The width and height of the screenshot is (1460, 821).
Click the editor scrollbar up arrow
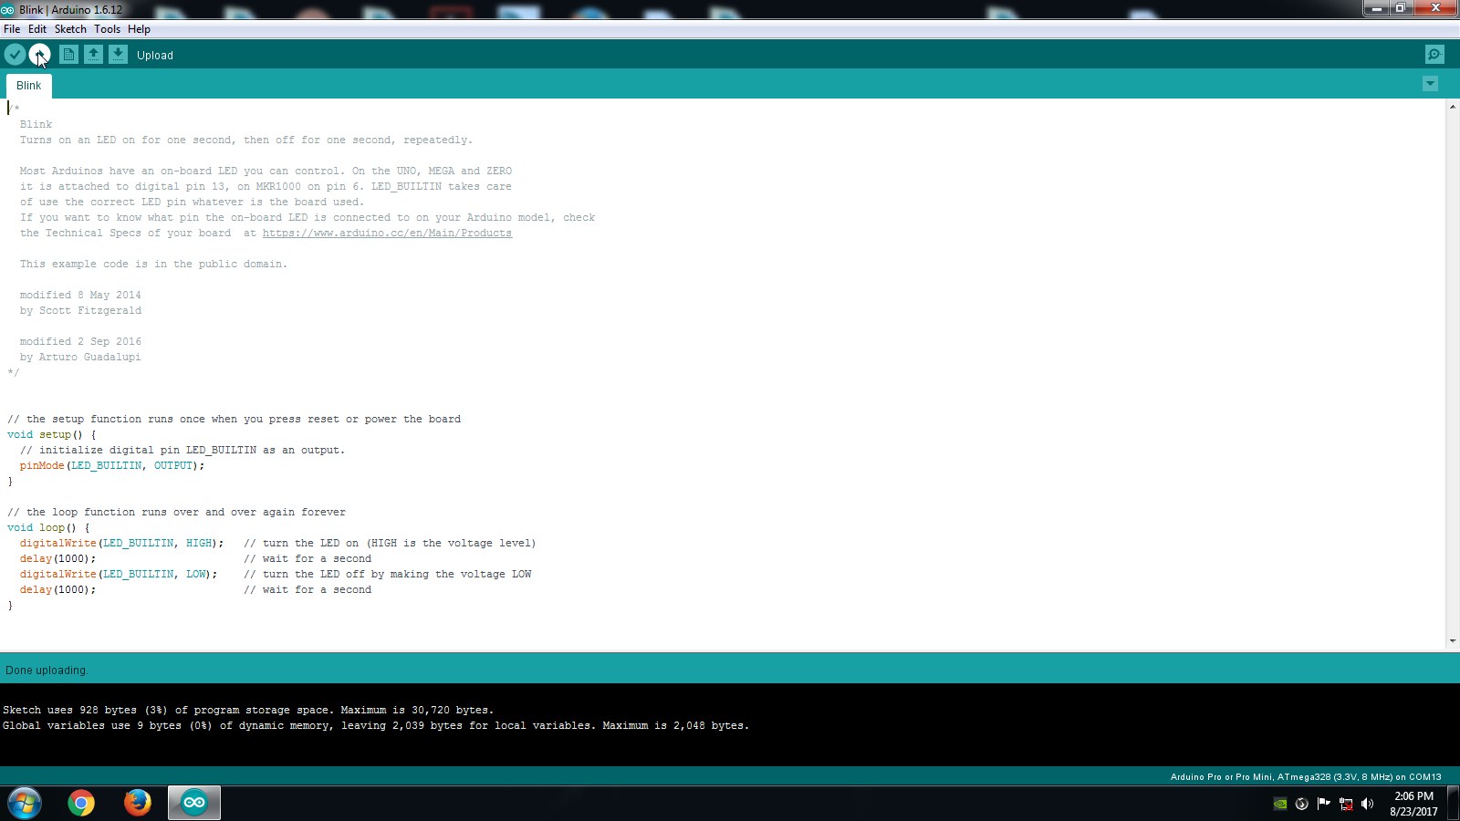pos(1452,107)
